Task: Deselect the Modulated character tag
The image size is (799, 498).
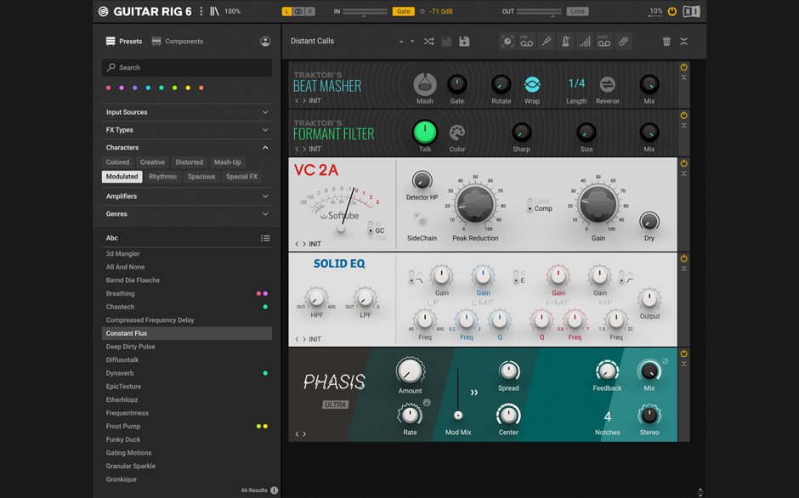Action: pos(122,177)
